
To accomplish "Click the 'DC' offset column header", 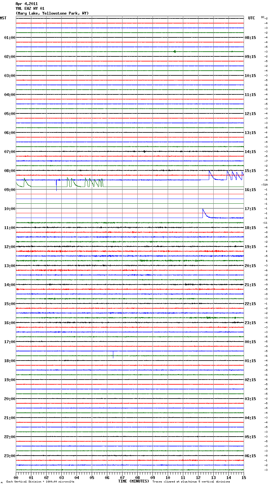I will (263, 17).
